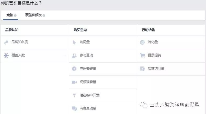The width and height of the screenshot is (206, 114).
Task: Click the funnel icon for 潜在客户开发
Action: (x=74, y=95)
